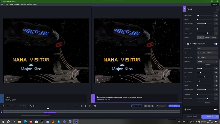The image size is (220, 124).
Task: Select the side-by-side view layout icon
Action: (145, 106)
